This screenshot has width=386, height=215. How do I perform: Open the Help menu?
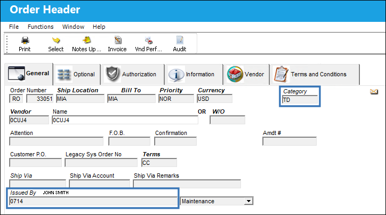(99, 27)
